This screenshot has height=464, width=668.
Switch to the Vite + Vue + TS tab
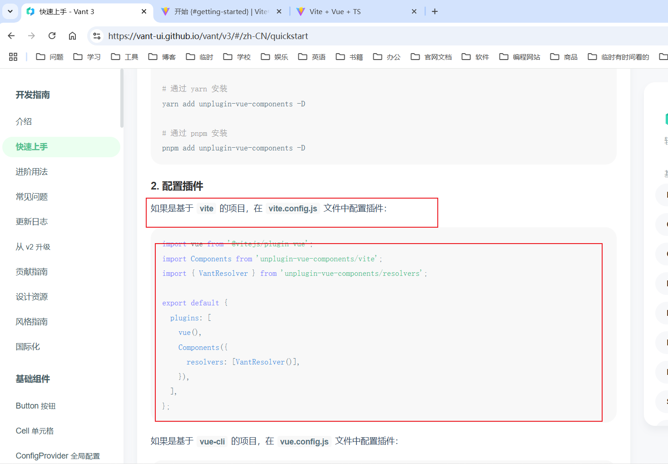coord(356,11)
